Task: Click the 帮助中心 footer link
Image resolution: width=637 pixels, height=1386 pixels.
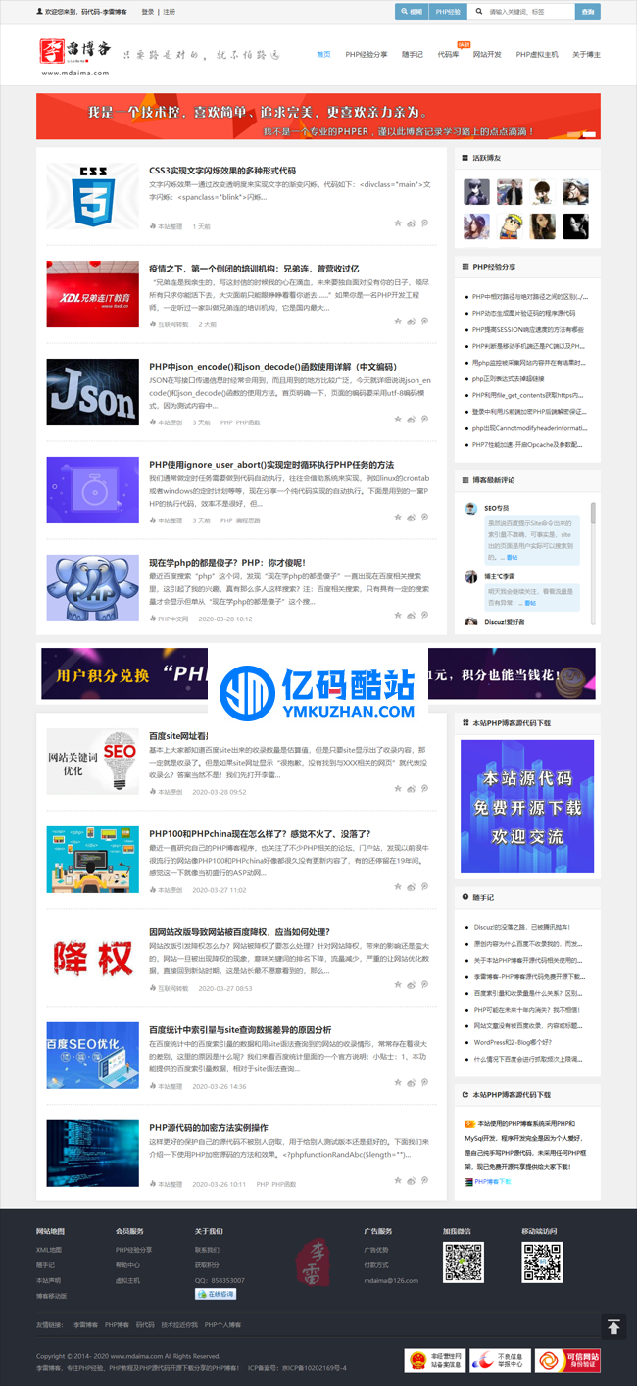Action: click(x=127, y=1265)
